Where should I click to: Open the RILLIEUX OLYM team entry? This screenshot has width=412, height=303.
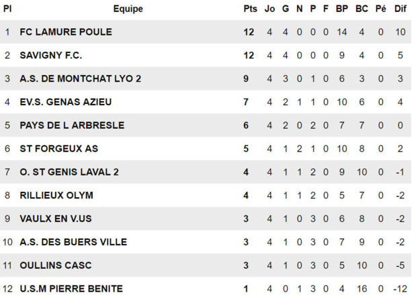(56, 196)
